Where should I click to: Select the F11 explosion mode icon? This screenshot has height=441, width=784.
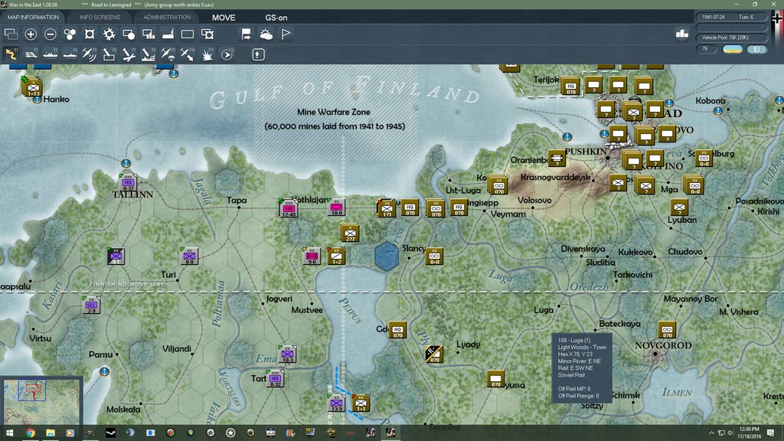click(207, 54)
